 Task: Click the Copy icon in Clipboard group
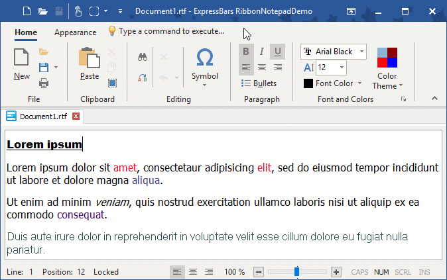(x=111, y=68)
